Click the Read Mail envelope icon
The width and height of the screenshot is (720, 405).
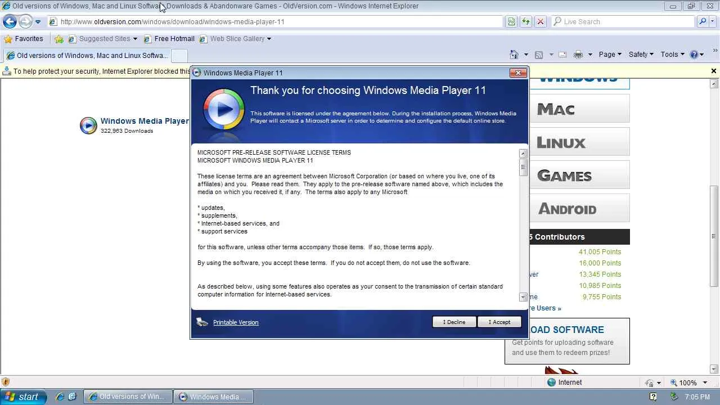coord(562,55)
